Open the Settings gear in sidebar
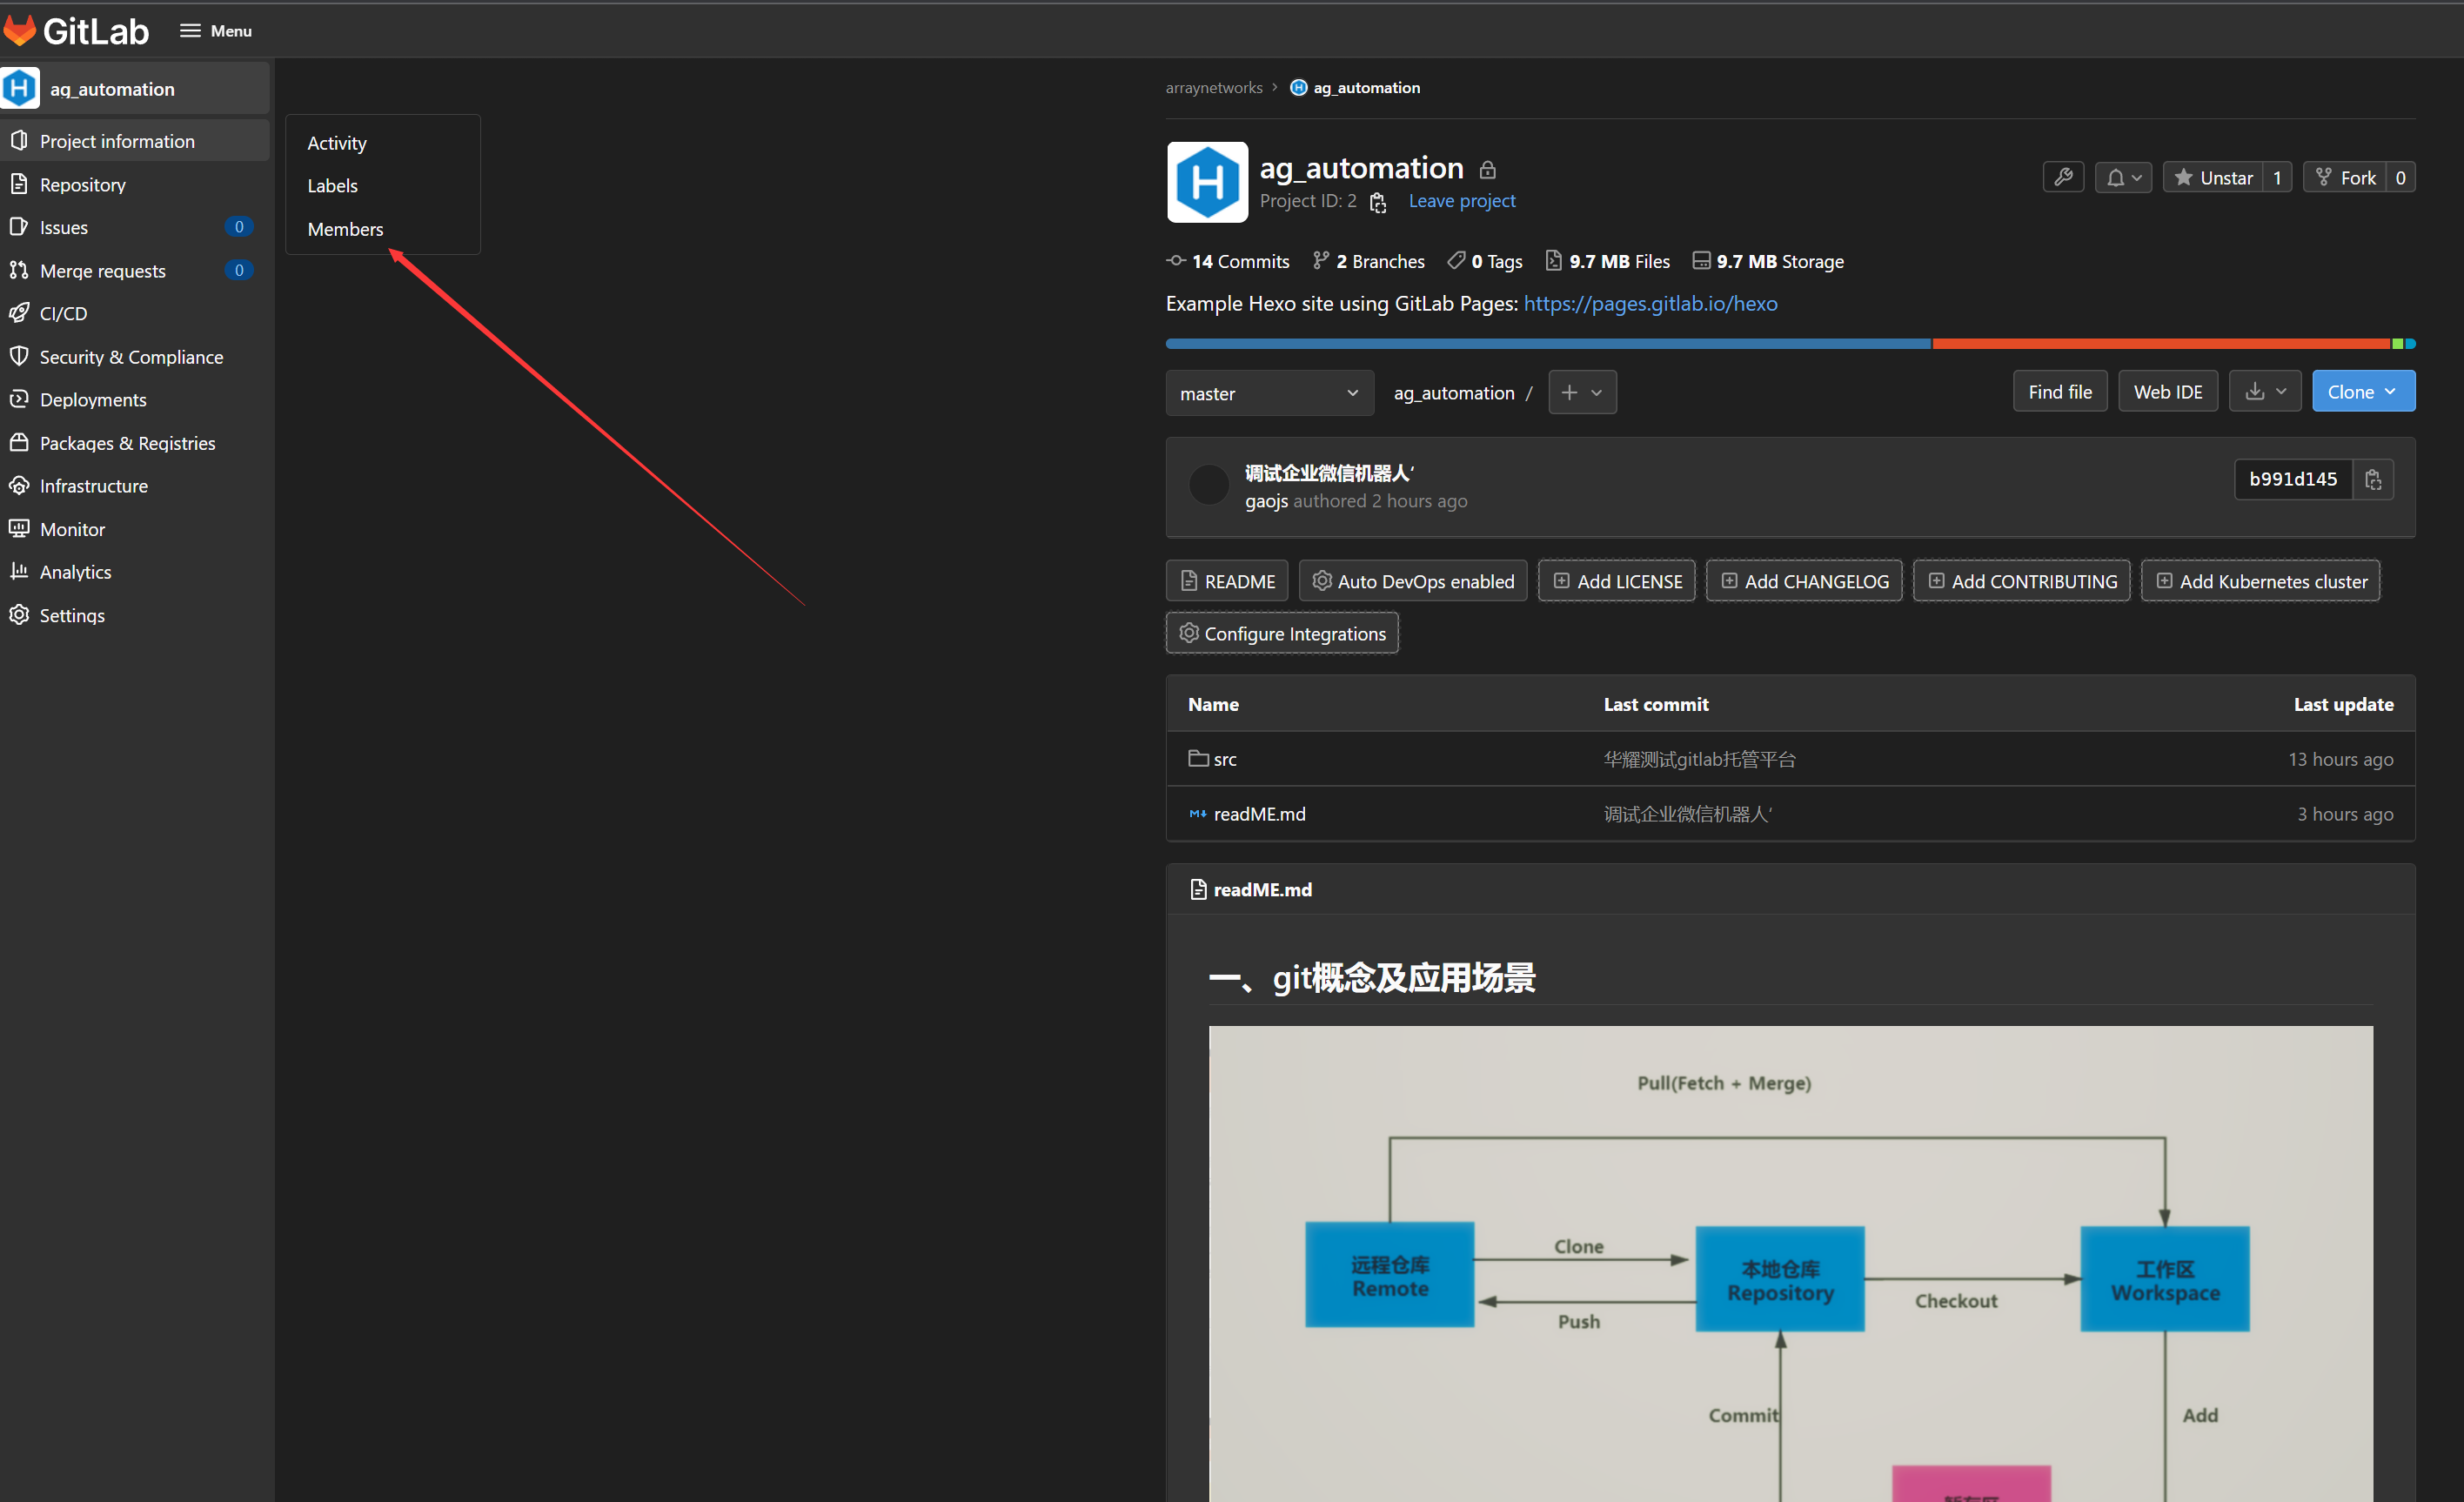The width and height of the screenshot is (2464, 1502). pos(72,615)
